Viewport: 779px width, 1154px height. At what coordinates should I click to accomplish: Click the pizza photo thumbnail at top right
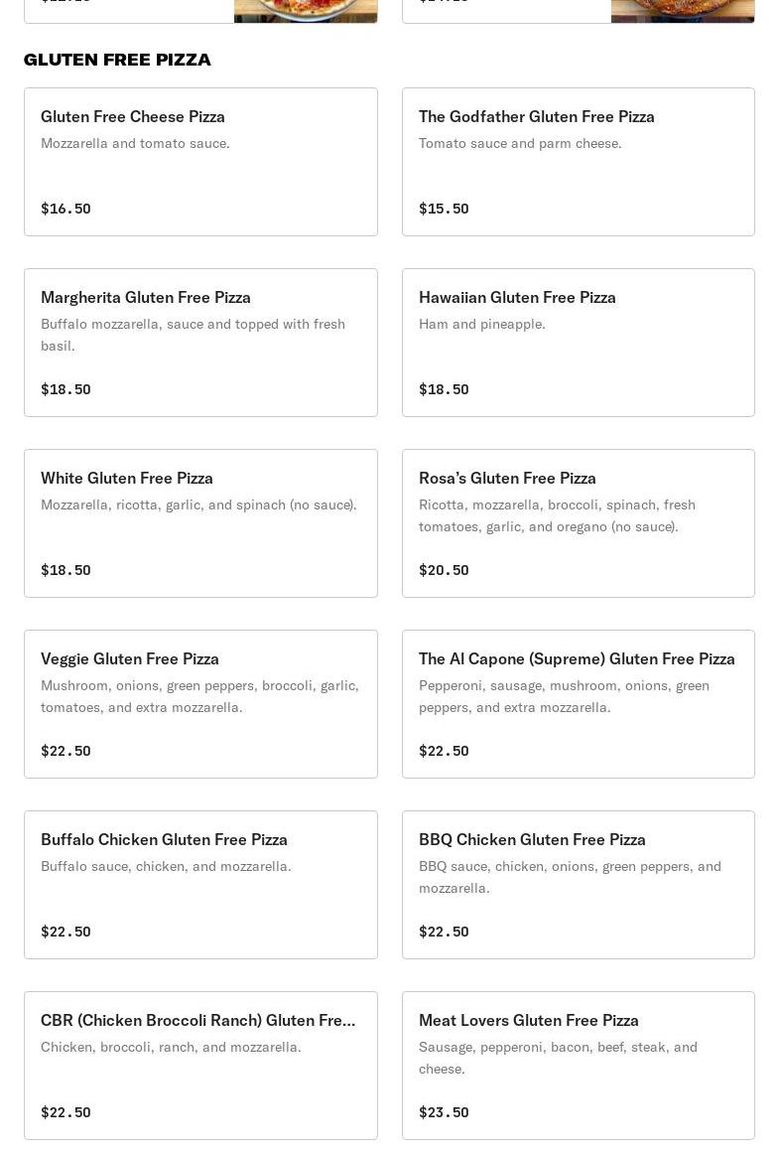pyautogui.click(x=683, y=11)
